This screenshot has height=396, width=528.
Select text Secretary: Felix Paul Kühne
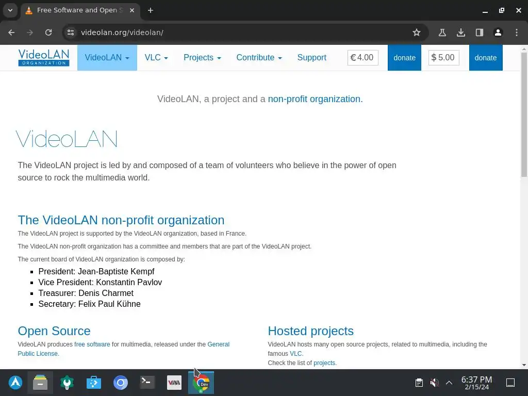tap(89, 304)
